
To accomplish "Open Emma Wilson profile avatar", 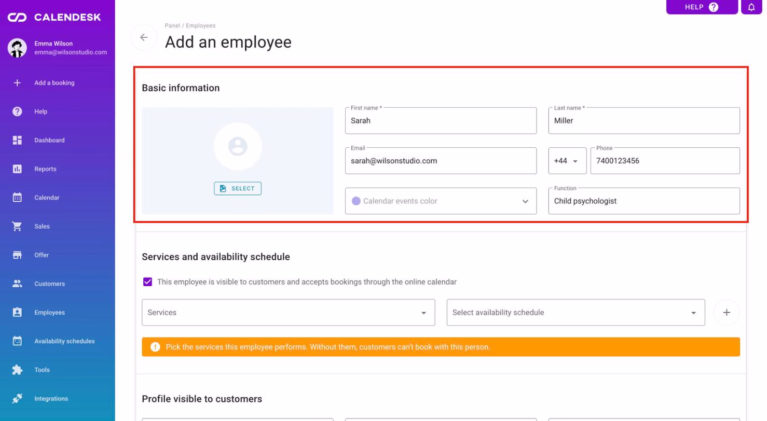I will [17, 48].
